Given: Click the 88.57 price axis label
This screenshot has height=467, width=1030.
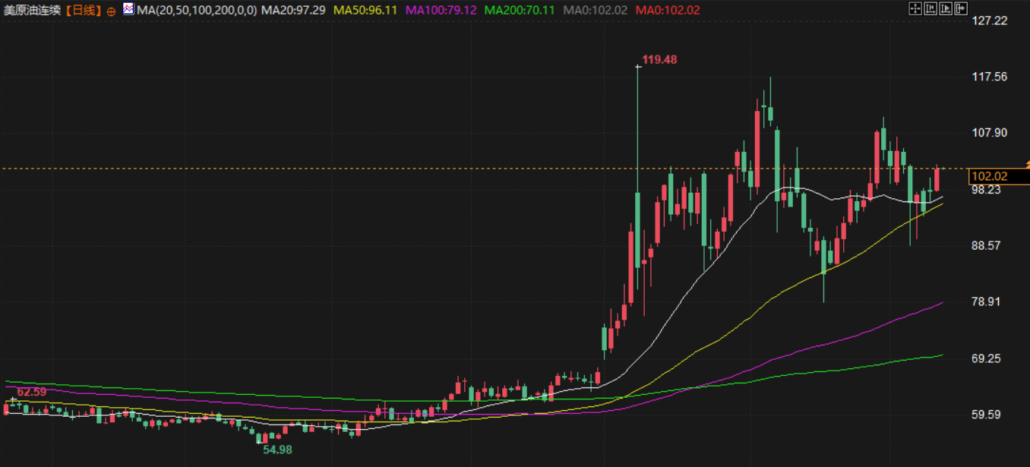Looking at the screenshot, I should click(987, 246).
